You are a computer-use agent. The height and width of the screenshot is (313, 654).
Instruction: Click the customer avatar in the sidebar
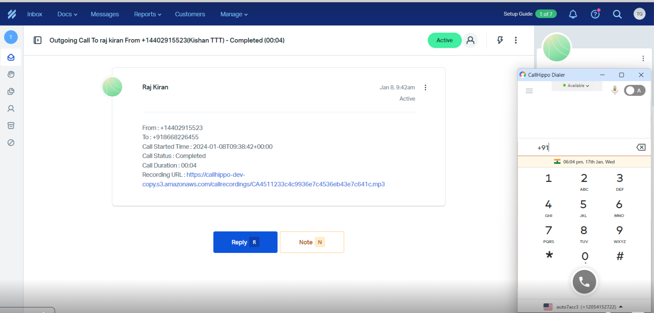point(557,47)
